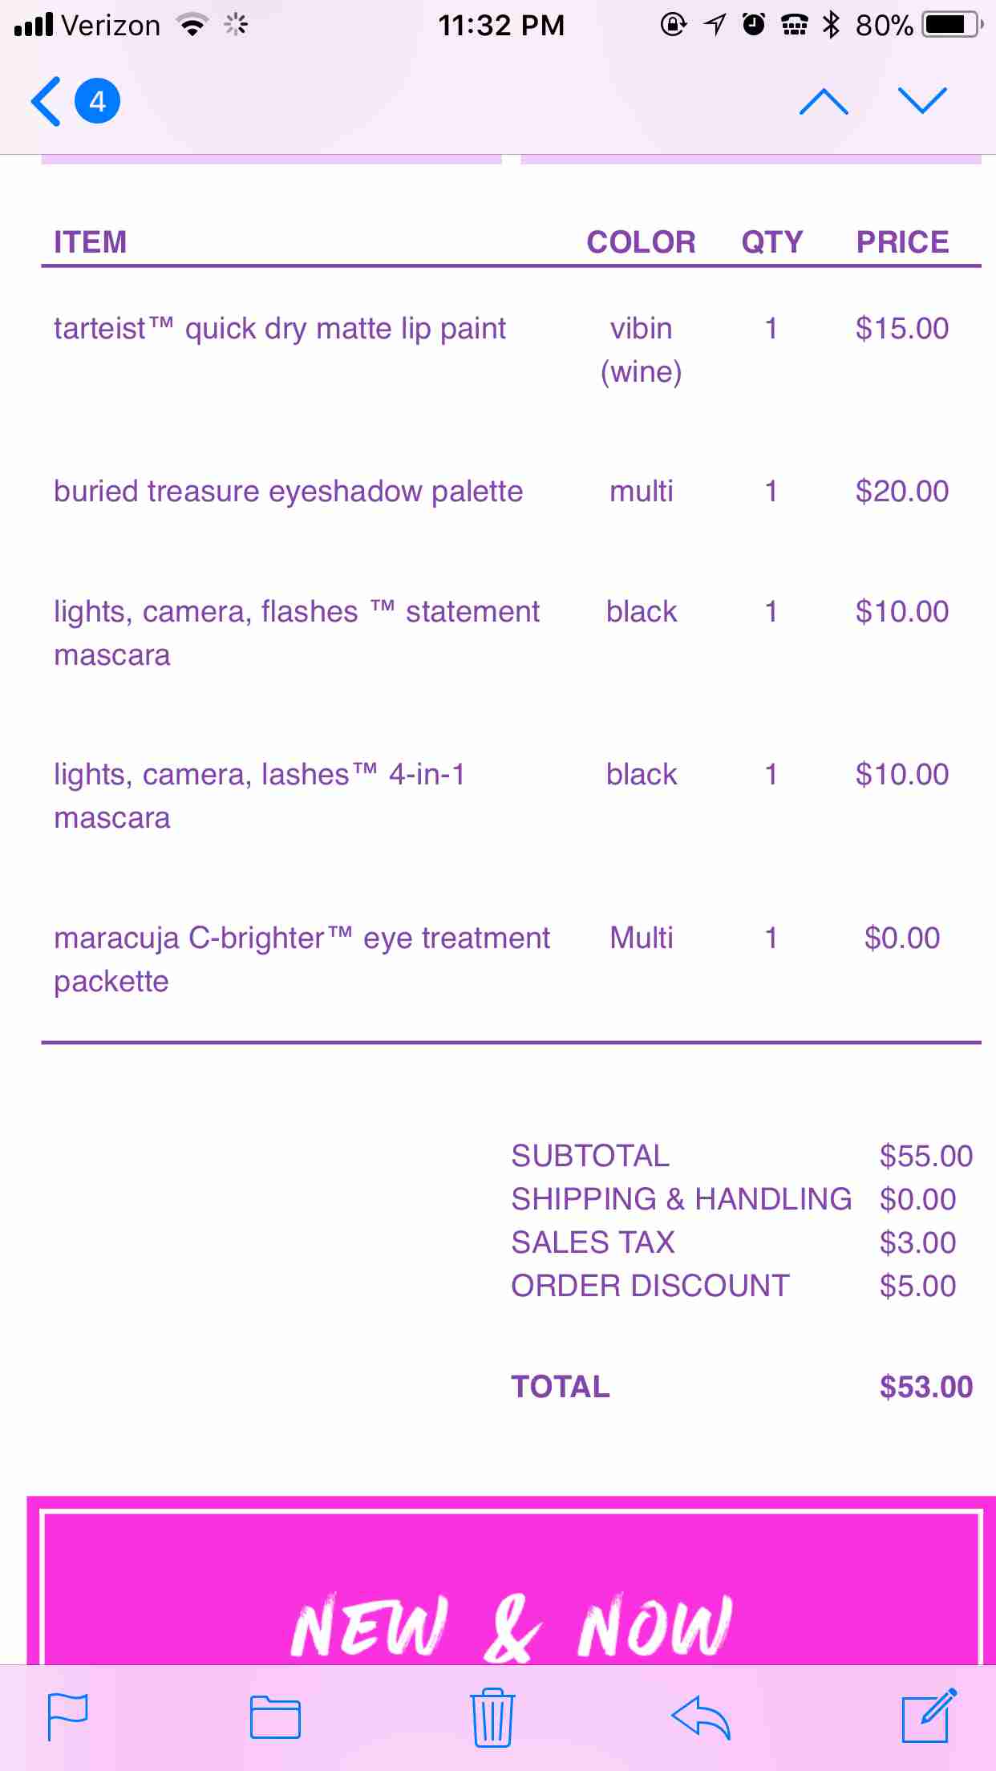
Task: Tap the tarteist quick dry matte lip paint item
Action: pos(280,329)
